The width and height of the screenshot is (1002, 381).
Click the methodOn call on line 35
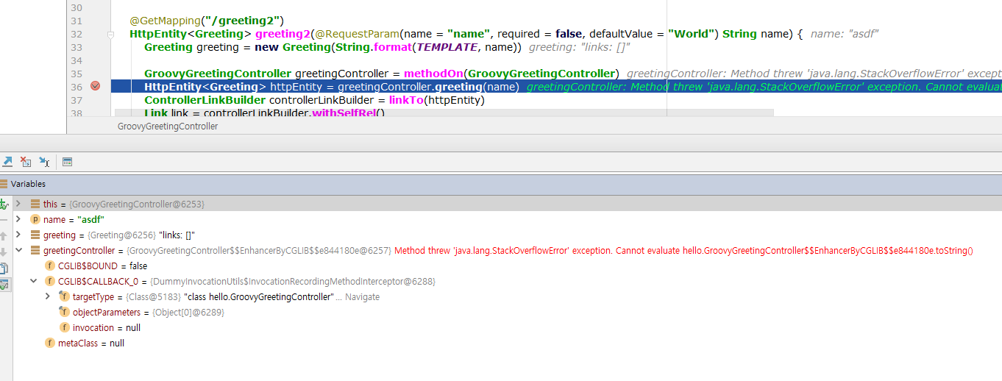coord(433,74)
